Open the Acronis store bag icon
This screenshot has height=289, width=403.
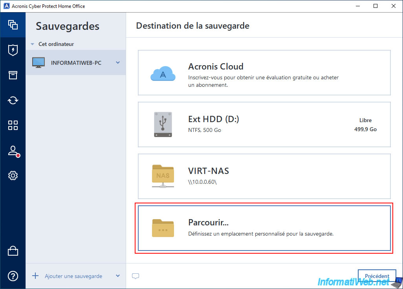pos(13,251)
